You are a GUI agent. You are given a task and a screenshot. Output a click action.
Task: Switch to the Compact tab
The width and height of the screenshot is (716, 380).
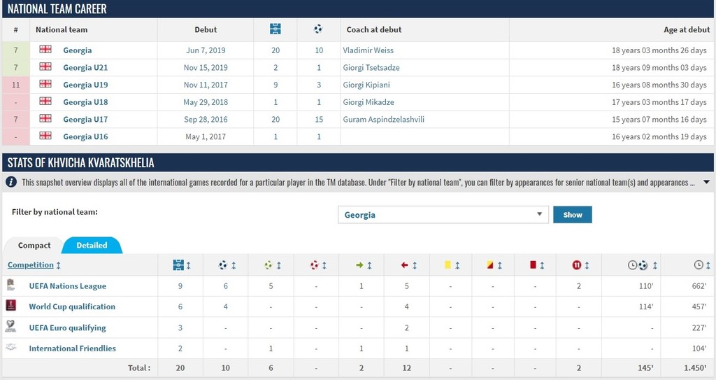(x=34, y=245)
